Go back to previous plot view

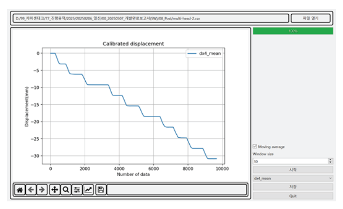31,190
